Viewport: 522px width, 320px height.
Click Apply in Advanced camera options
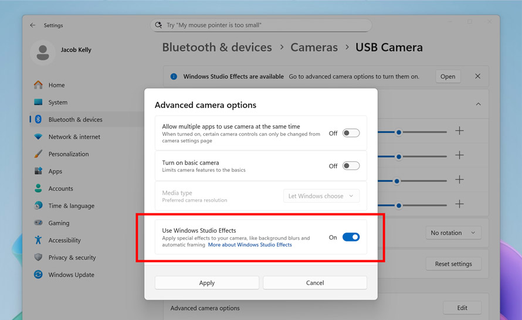(x=206, y=282)
